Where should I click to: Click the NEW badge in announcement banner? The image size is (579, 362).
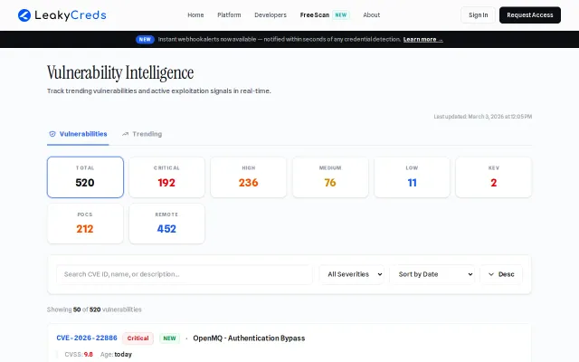tap(145, 40)
